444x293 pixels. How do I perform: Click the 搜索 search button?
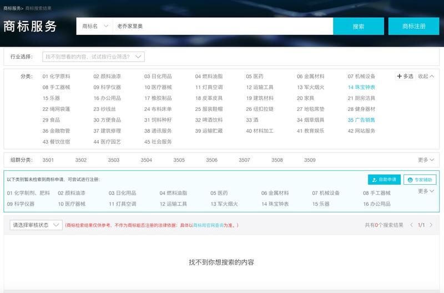[358, 26]
